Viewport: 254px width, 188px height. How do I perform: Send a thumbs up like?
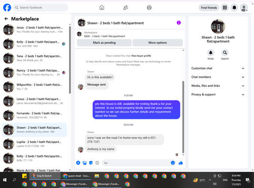coord(181,163)
